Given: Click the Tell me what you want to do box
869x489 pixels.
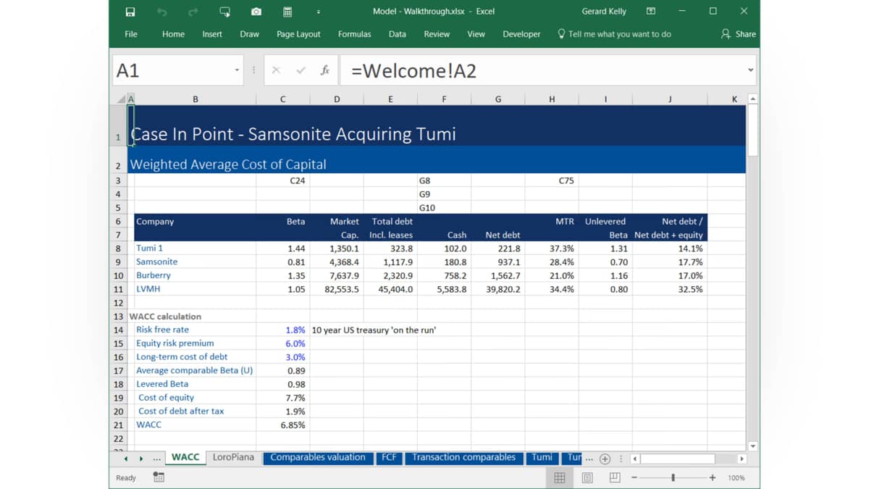Looking at the screenshot, I should [x=614, y=34].
